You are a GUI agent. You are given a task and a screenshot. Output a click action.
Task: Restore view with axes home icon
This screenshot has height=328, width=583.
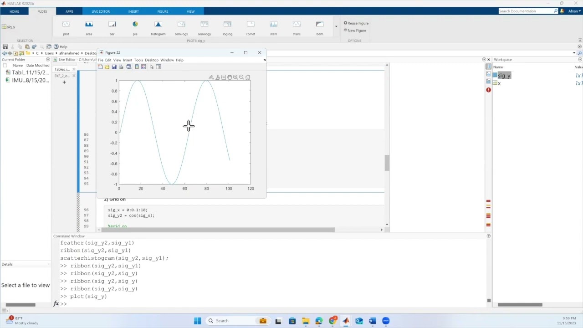248,77
